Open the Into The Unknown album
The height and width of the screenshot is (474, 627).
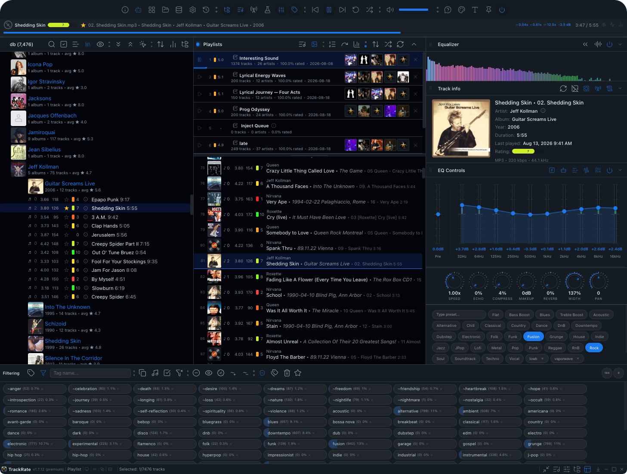[x=68, y=307]
